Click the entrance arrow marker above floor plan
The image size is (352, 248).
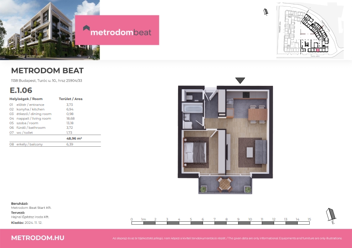tap(240, 80)
